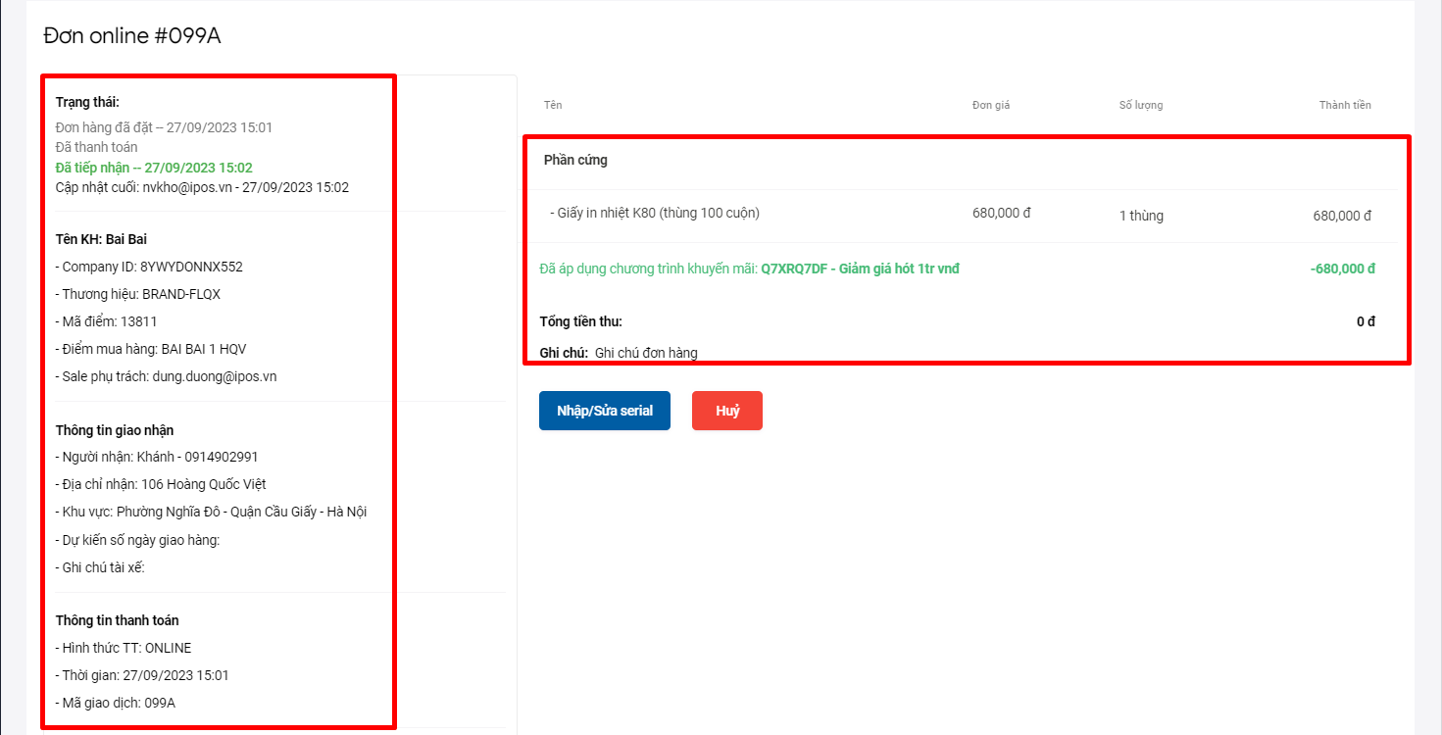Click the Mã giao dịch 099A line
The image size is (1442, 735).
[116, 703]
